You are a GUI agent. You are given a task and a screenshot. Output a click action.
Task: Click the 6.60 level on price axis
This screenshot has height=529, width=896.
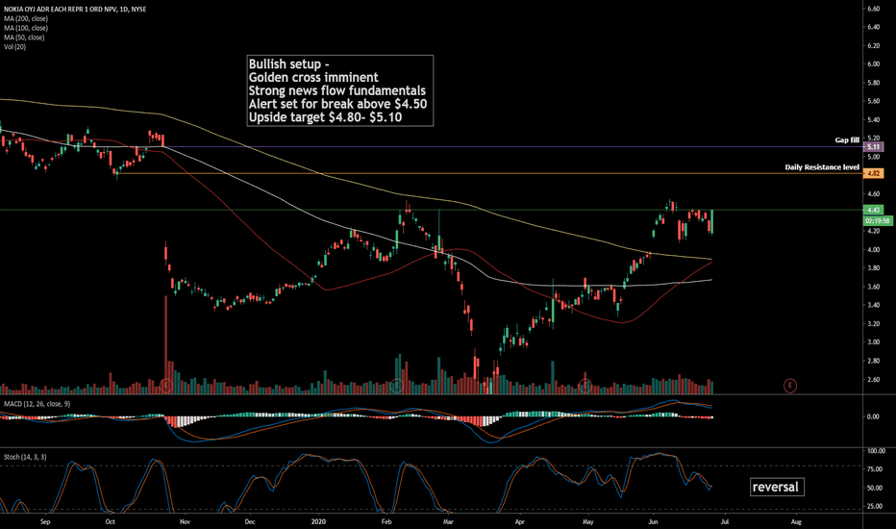click(873, 9)
